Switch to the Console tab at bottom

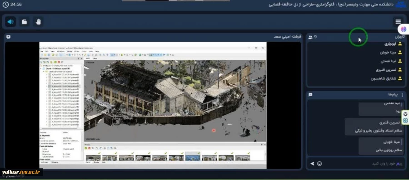[96, 162]
